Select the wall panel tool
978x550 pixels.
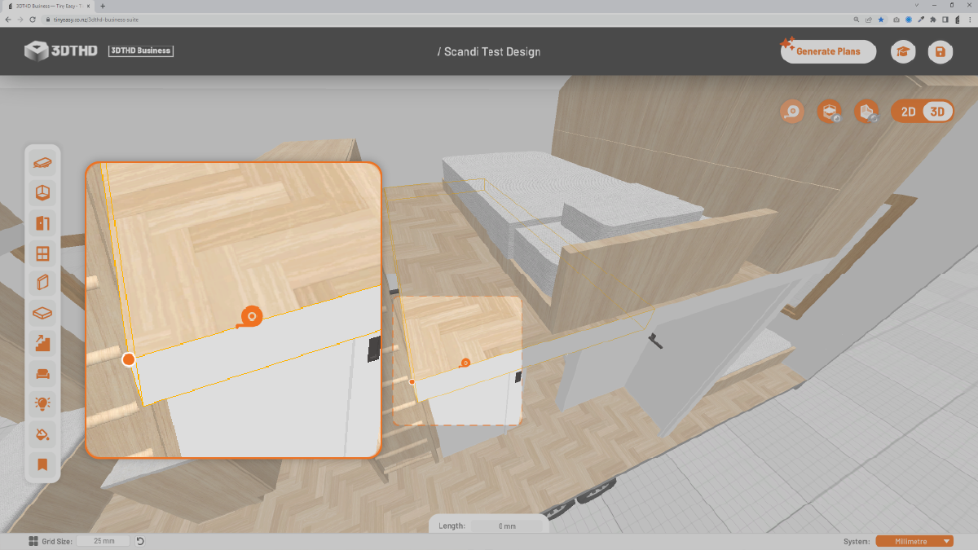[x=42, y=284]
